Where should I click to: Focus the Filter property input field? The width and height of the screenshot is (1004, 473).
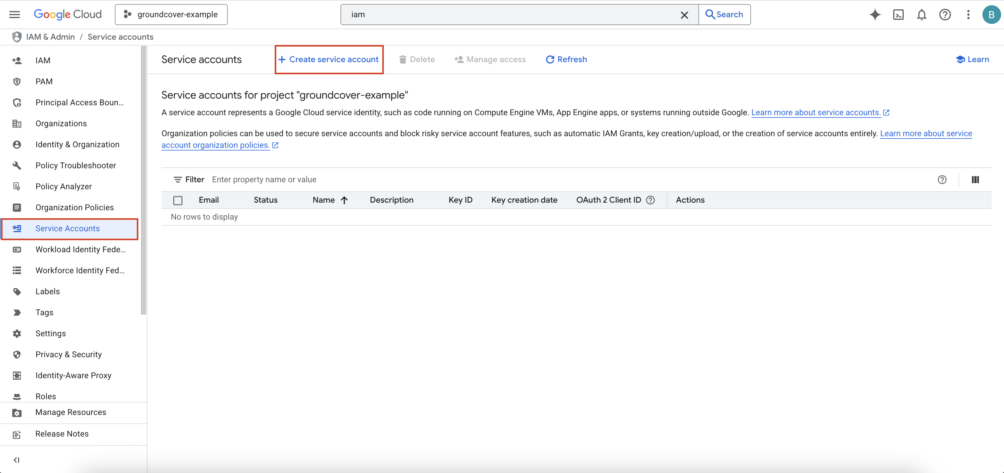(351, 179)
